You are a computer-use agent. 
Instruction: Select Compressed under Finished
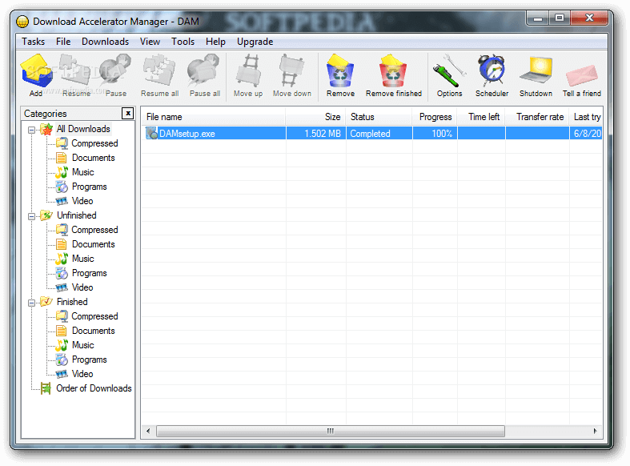(94, 316)
